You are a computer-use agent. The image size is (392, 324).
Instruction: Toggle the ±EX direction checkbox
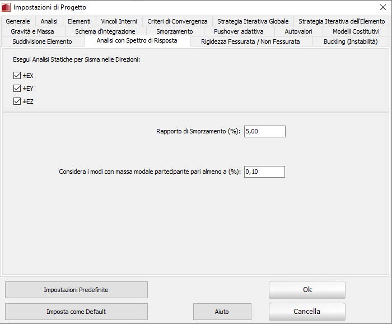coord(17,75)
